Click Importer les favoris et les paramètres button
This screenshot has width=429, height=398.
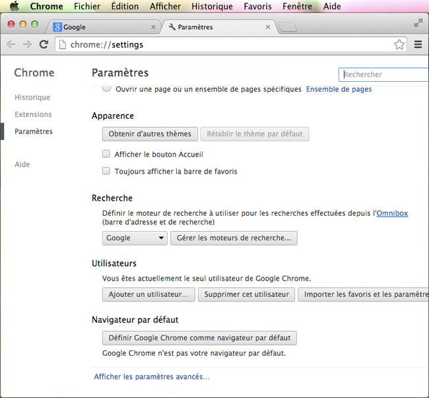click(364, 294)
